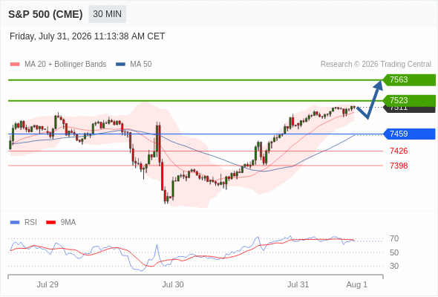Select the 7459 blue pivot label
Viewport: 438px width, 297px height.
coord(409,134)
